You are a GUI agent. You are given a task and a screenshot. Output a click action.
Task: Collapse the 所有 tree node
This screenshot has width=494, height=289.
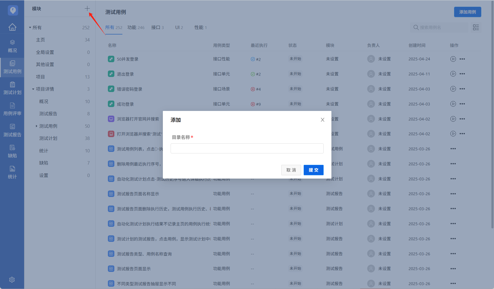[x=30, y=27]
